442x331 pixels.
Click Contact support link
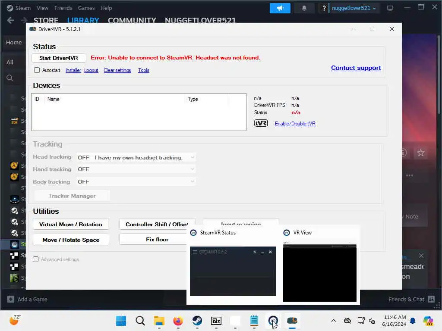356,68
